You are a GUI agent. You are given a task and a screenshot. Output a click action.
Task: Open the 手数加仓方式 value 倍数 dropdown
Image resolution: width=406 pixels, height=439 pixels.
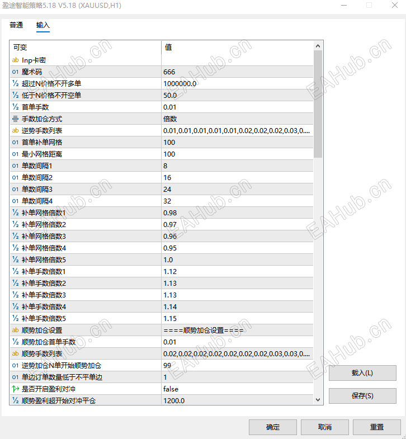(x=238, y=119)
